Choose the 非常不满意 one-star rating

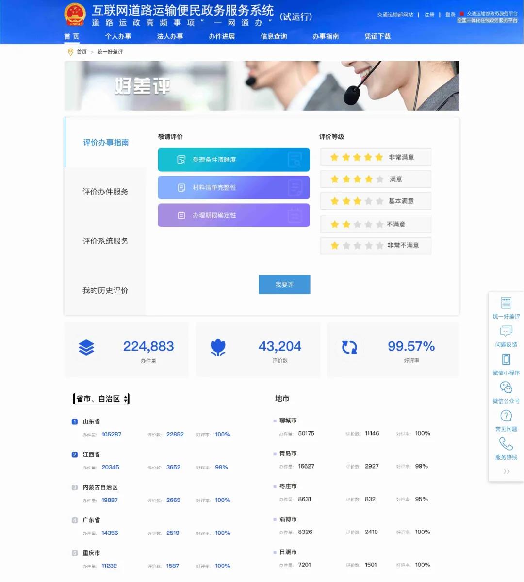(x=376, y=246)
